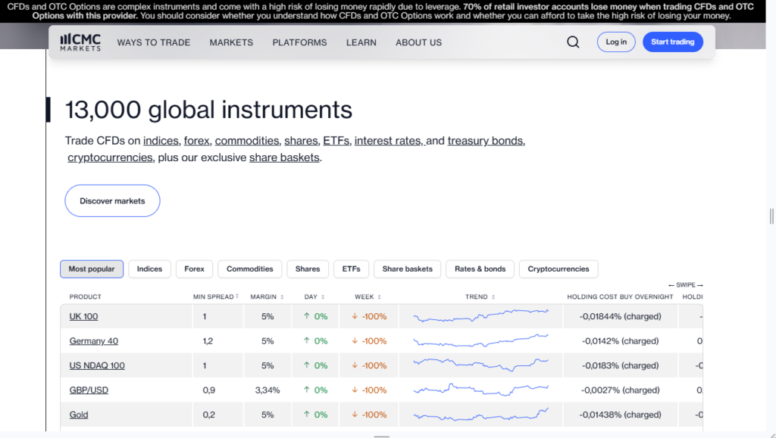The height and width of the screenshot is (438, 776).
Task: Click Germany 40 holding cost -0,0142% (charged)
Action: pyautogui.click(x=620, y=340)
